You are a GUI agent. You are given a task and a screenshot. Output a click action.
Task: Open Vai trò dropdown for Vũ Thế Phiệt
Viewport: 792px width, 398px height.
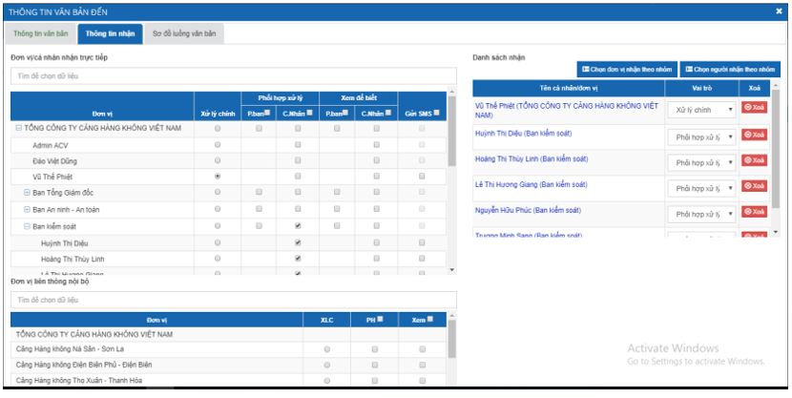(701, 110)
